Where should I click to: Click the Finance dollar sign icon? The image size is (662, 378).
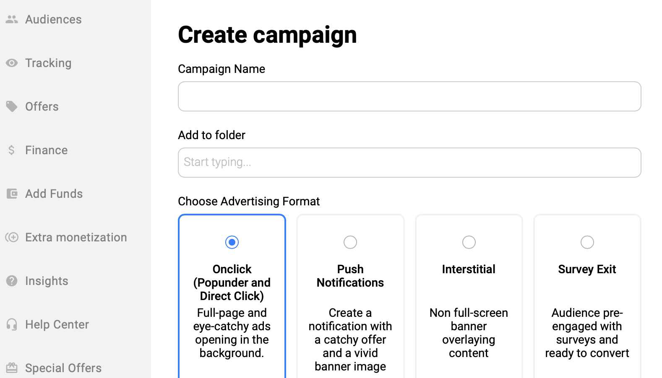tap(12, 150)
